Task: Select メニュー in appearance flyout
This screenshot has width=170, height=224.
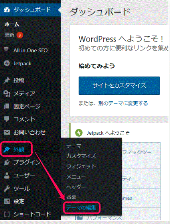Action: [x=76, y=177]
